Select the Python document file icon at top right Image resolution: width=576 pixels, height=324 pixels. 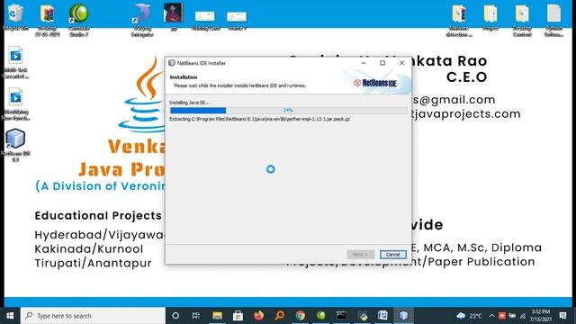tap(554, 20)
